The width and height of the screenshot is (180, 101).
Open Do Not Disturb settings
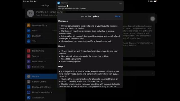coord(41,61)
